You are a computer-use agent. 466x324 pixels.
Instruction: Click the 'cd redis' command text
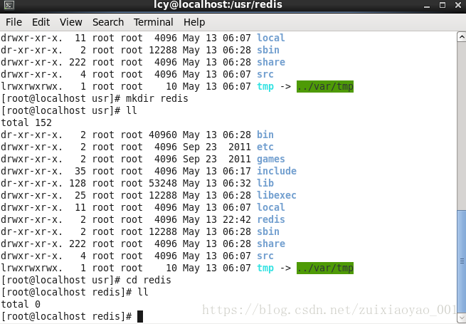pyautogui.click(x=149, y=280)
